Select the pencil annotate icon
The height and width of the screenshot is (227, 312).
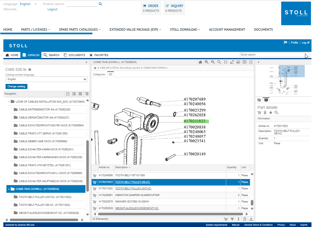pyautogui.click(x=232, y=62)
